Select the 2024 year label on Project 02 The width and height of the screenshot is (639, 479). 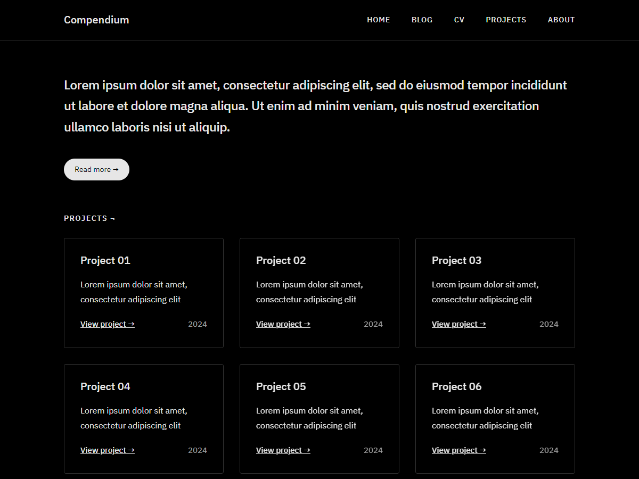373,324
